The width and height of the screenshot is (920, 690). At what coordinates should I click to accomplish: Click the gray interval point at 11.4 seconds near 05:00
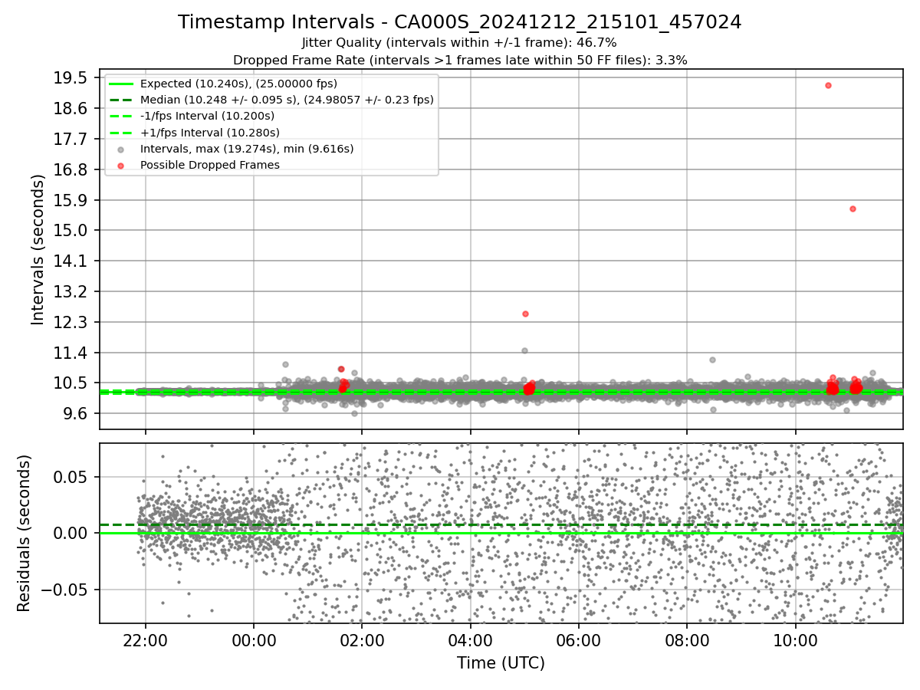coord(524,350)
